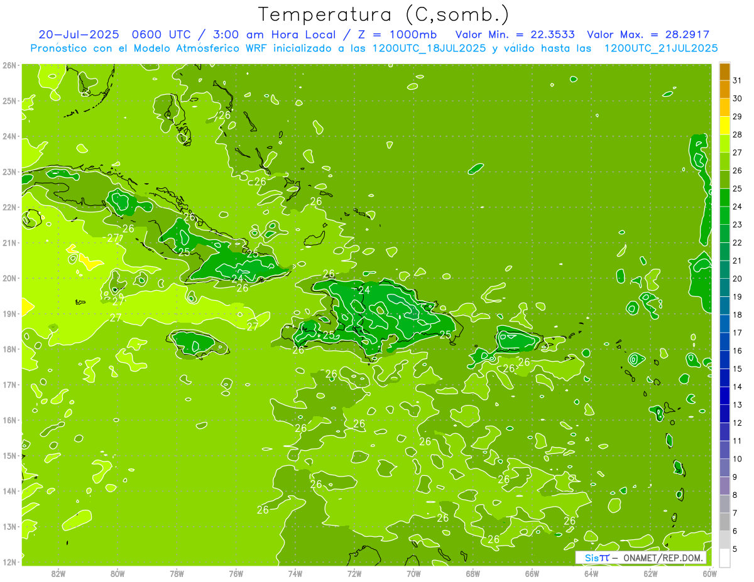Click the "24N" latitude axis label
754x582 pixels.
tap(9, 136)
